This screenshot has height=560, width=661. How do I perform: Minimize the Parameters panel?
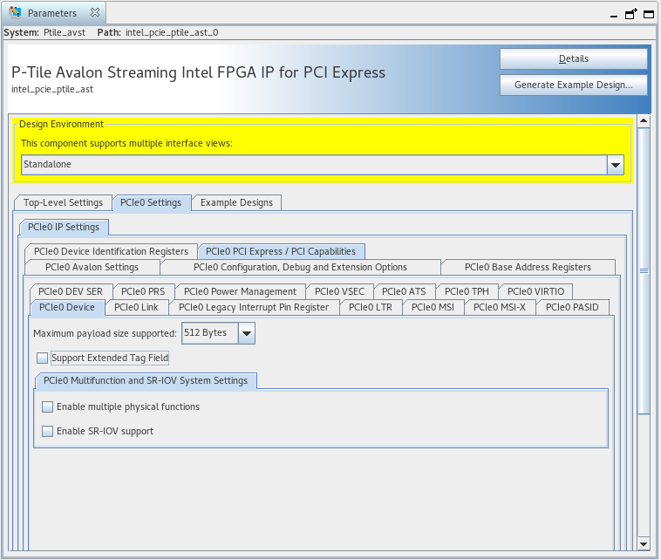click(614, 16)
